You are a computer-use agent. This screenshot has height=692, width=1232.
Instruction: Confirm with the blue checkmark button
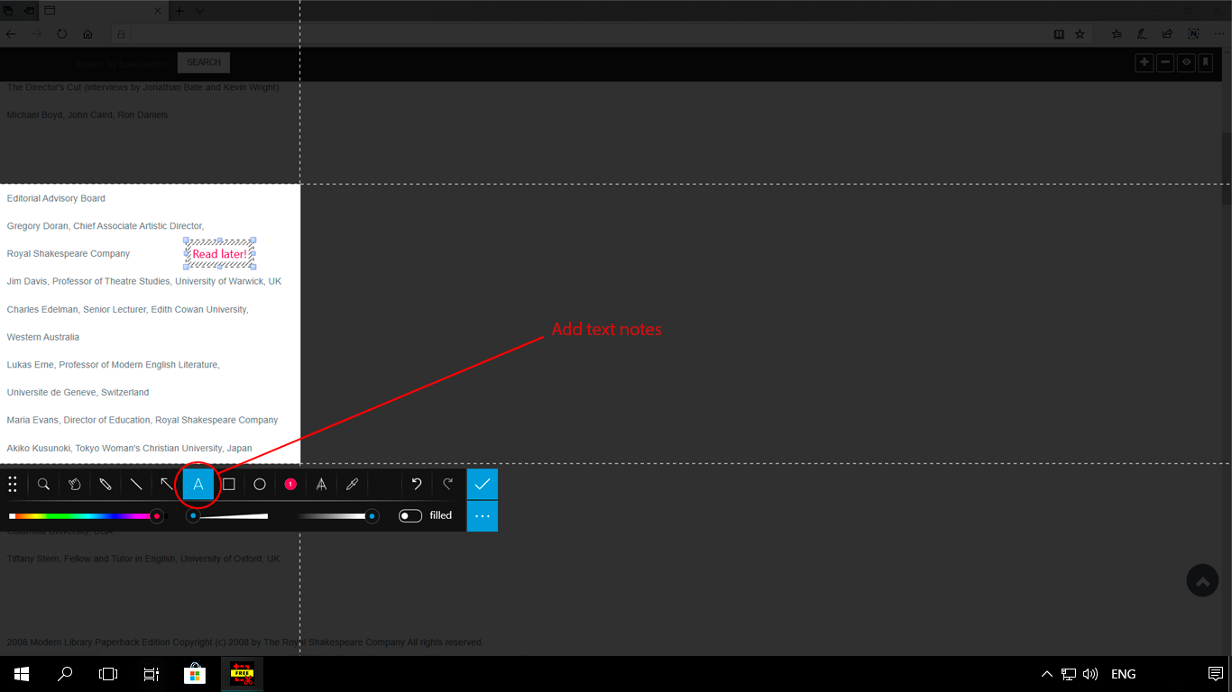click(483, 484)
